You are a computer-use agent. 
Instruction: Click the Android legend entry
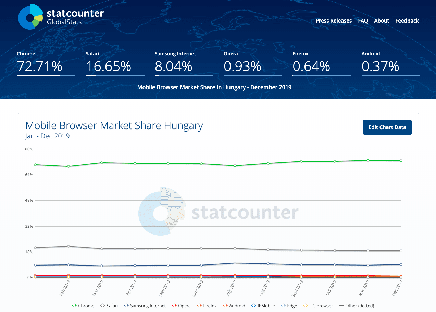click(x=234, y=306)
